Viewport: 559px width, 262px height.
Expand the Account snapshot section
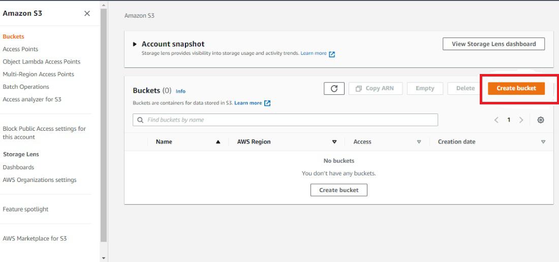click(135, 44)
